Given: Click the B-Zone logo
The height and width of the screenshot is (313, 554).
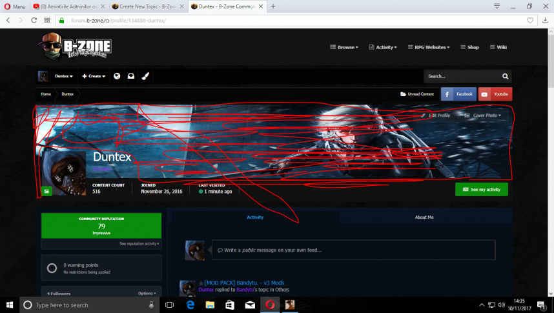Looking at the screenshot, I should pos(75,46).
